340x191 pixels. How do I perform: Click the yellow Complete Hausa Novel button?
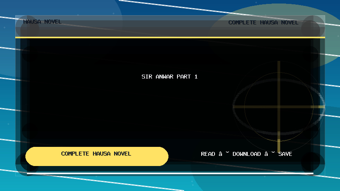pos(97,156)
